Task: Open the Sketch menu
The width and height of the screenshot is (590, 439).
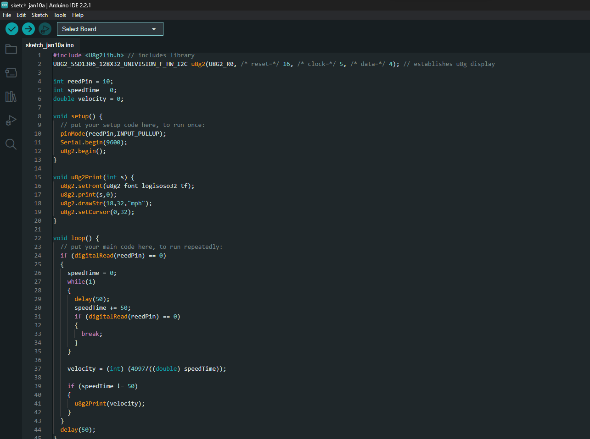Action: [x=39, y=15]
